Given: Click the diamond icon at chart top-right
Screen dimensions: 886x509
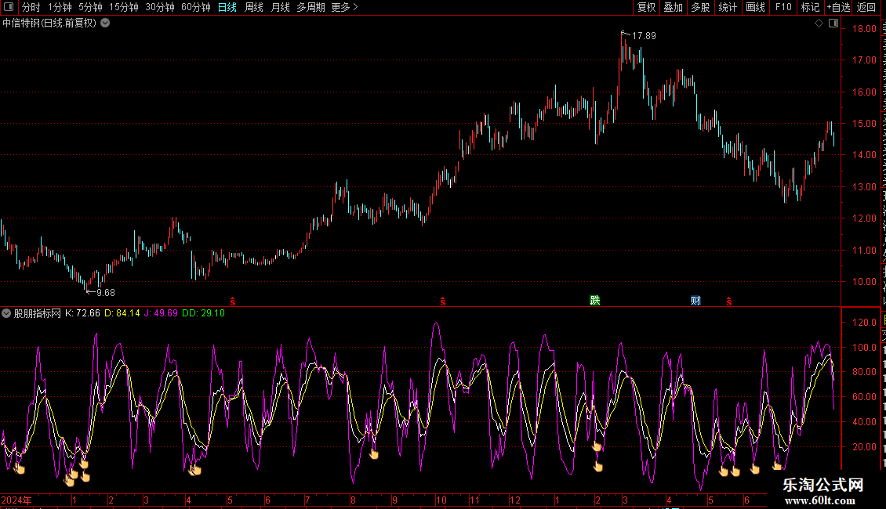Looking at the screenshot, I should click(819, 23).
